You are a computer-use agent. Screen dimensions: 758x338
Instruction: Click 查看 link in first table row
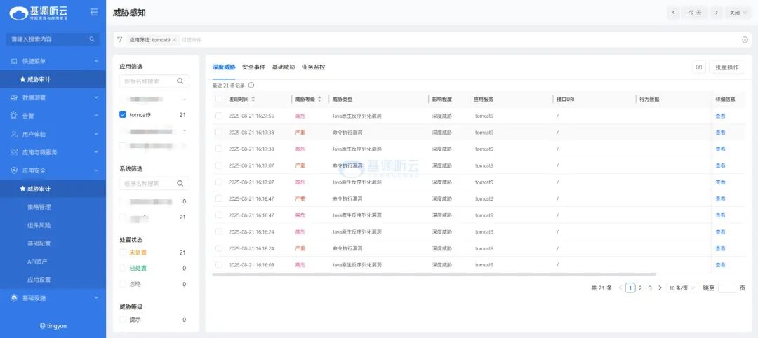(x=720, y=116)
